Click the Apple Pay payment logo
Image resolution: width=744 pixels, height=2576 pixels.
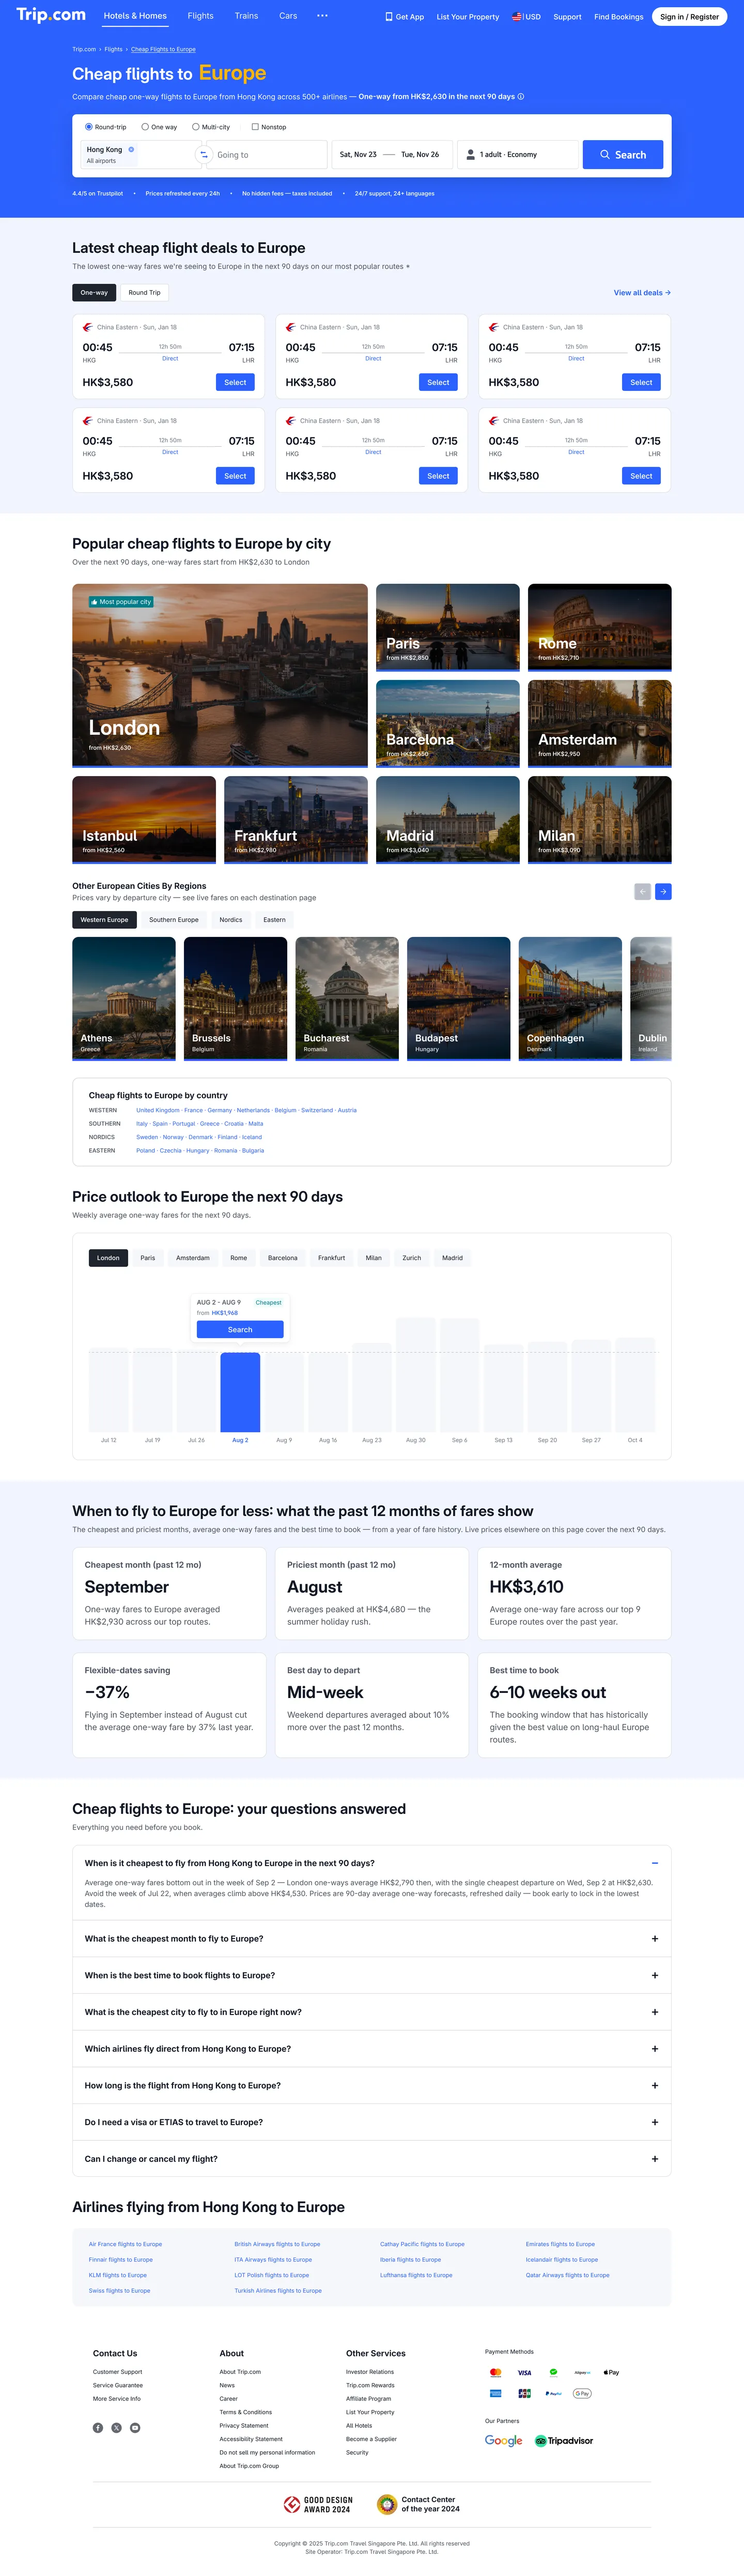coord(611,2372)
